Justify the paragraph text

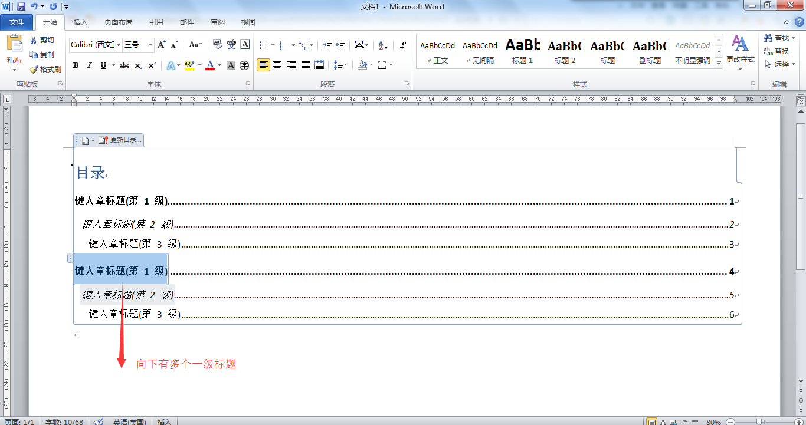[306, 65]
